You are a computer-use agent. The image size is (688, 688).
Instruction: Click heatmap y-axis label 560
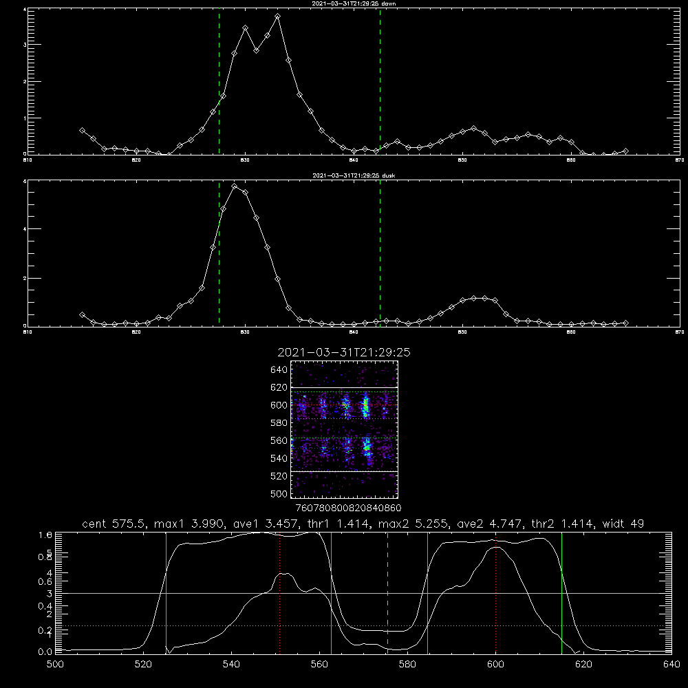(279, 440)
